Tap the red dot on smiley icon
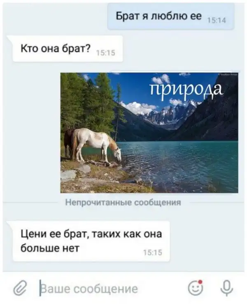Viewport: 247px width, 304px height. tap(200, 282)
